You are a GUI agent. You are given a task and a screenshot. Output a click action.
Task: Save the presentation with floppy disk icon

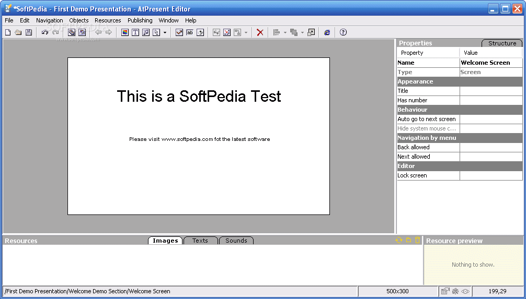[29, 32]
